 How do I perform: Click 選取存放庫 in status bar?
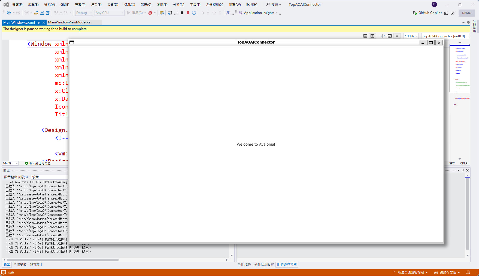[447, 272]
